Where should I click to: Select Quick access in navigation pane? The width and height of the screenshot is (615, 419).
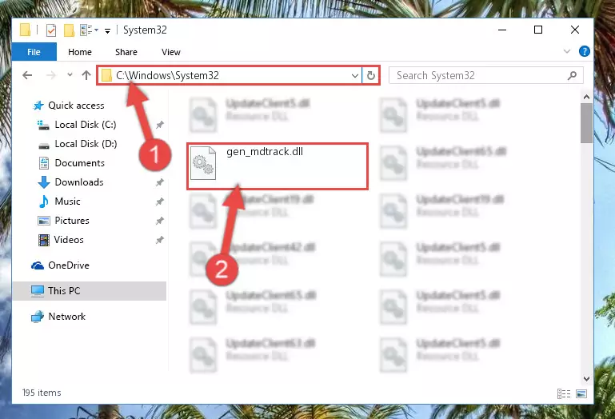pos(76,105)
